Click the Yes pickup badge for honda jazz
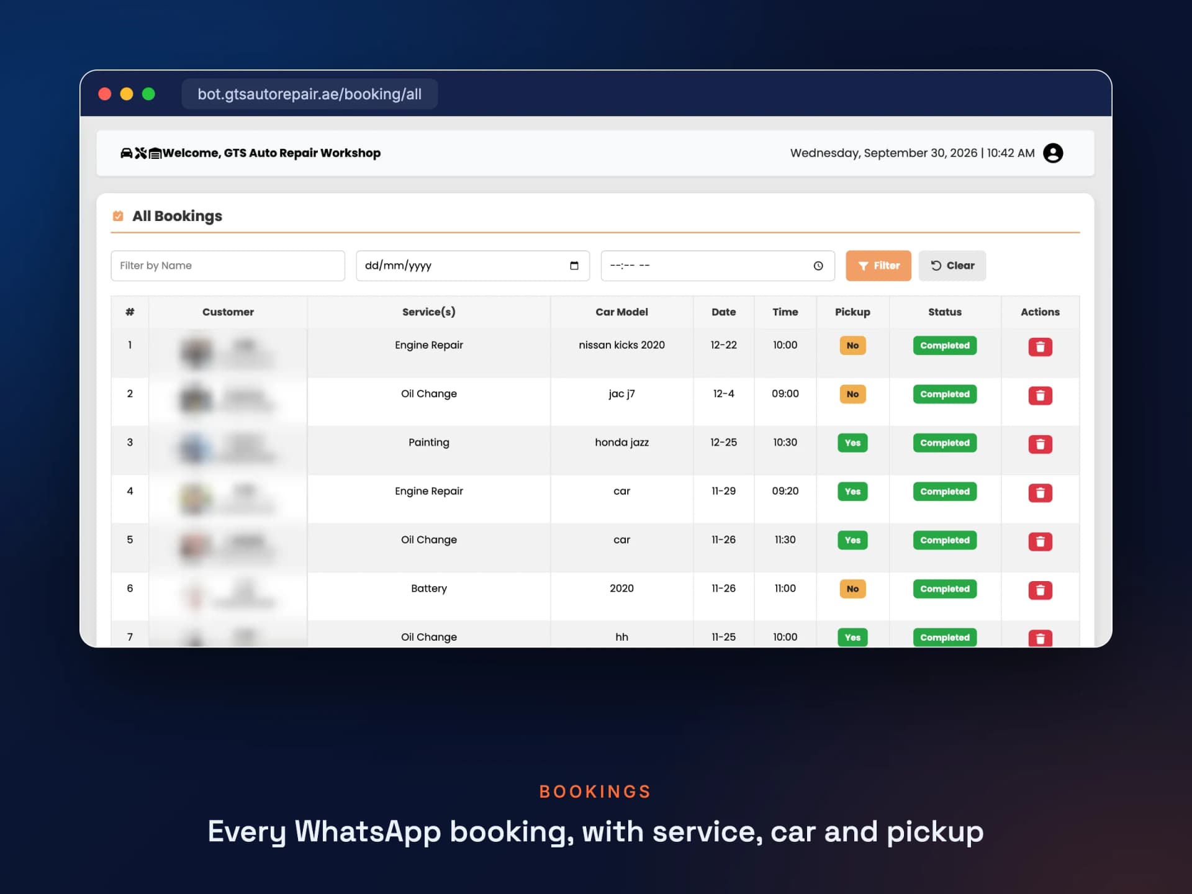This screenshot has height=894, width=1192. click(x=852, y=443)
